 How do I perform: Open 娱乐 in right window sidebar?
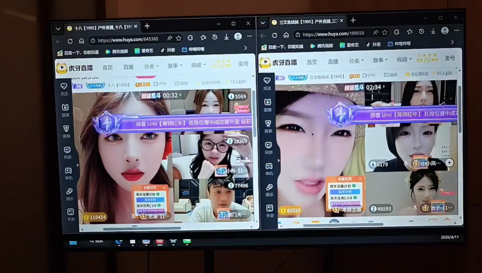(x=269, y=190)
